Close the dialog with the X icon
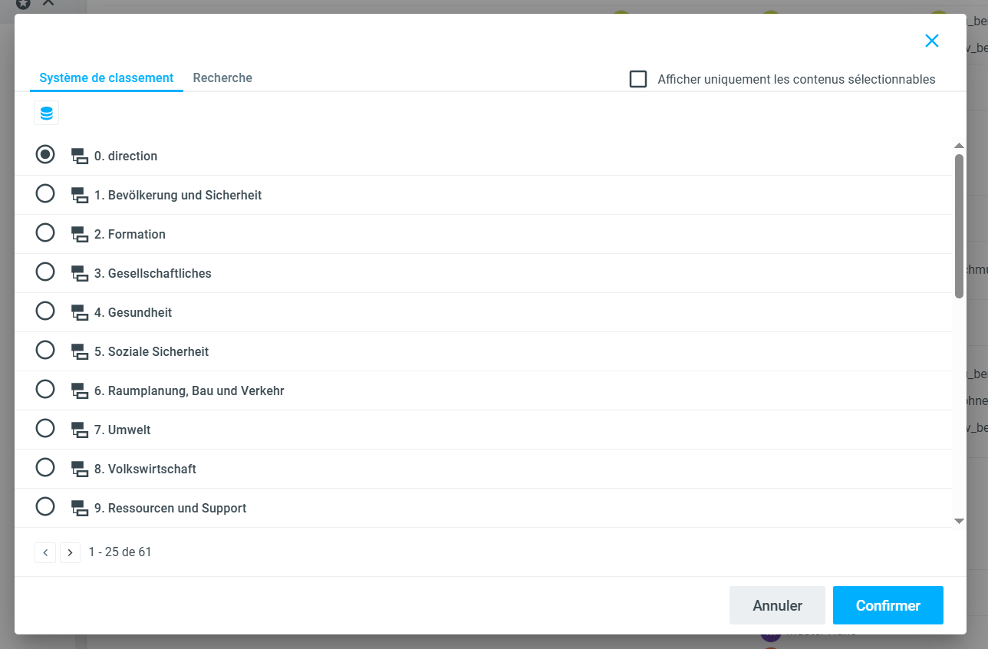 [x=931, y=41]
